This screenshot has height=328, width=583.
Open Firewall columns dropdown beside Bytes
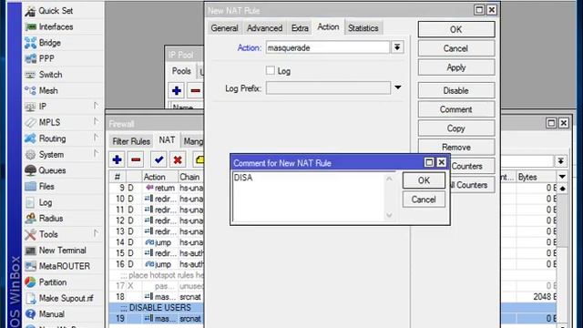pyautogui.click(x=562, y=177)
